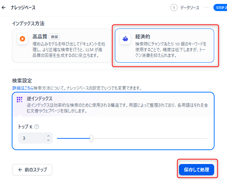Click the トップ K help question-mark icon
This screenshot has height=180, width=227.
pos(37,127)
